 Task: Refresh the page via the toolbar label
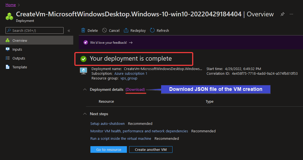tap(163, 30)
